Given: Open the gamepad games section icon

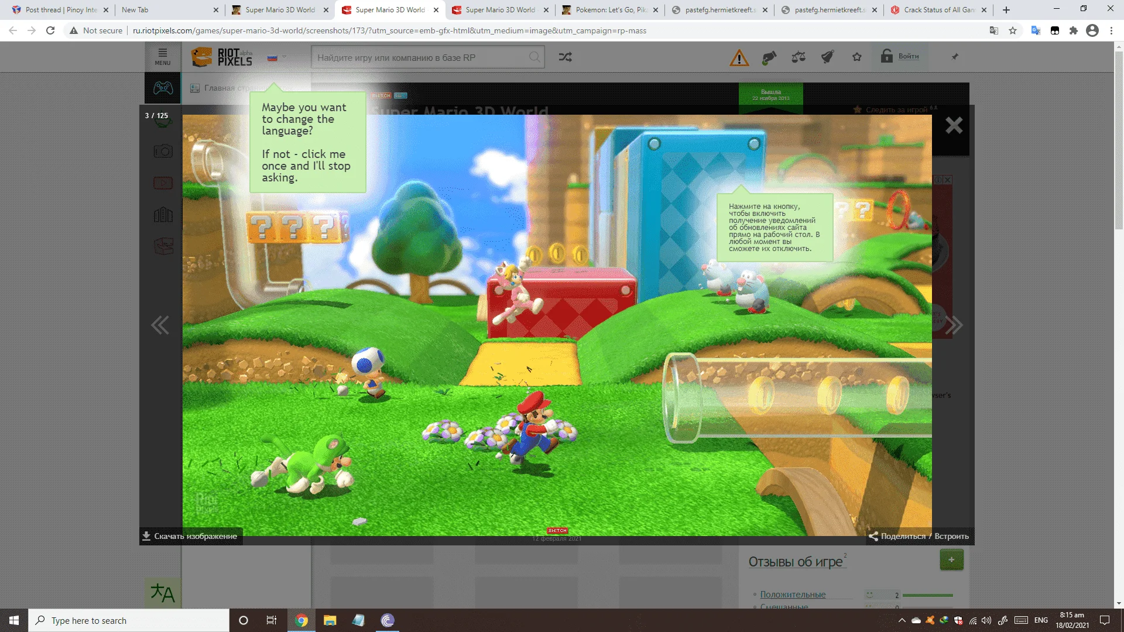Looking at the screenshot, I should point(163,88).
